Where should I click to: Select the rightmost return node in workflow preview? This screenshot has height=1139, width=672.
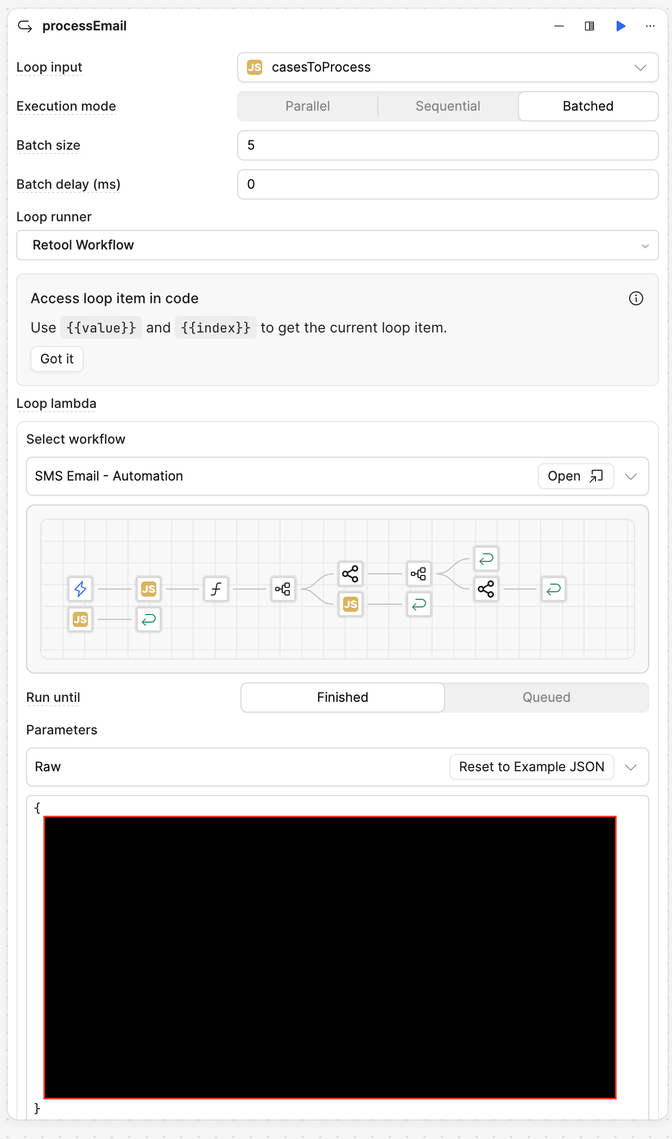pos(553,588)
